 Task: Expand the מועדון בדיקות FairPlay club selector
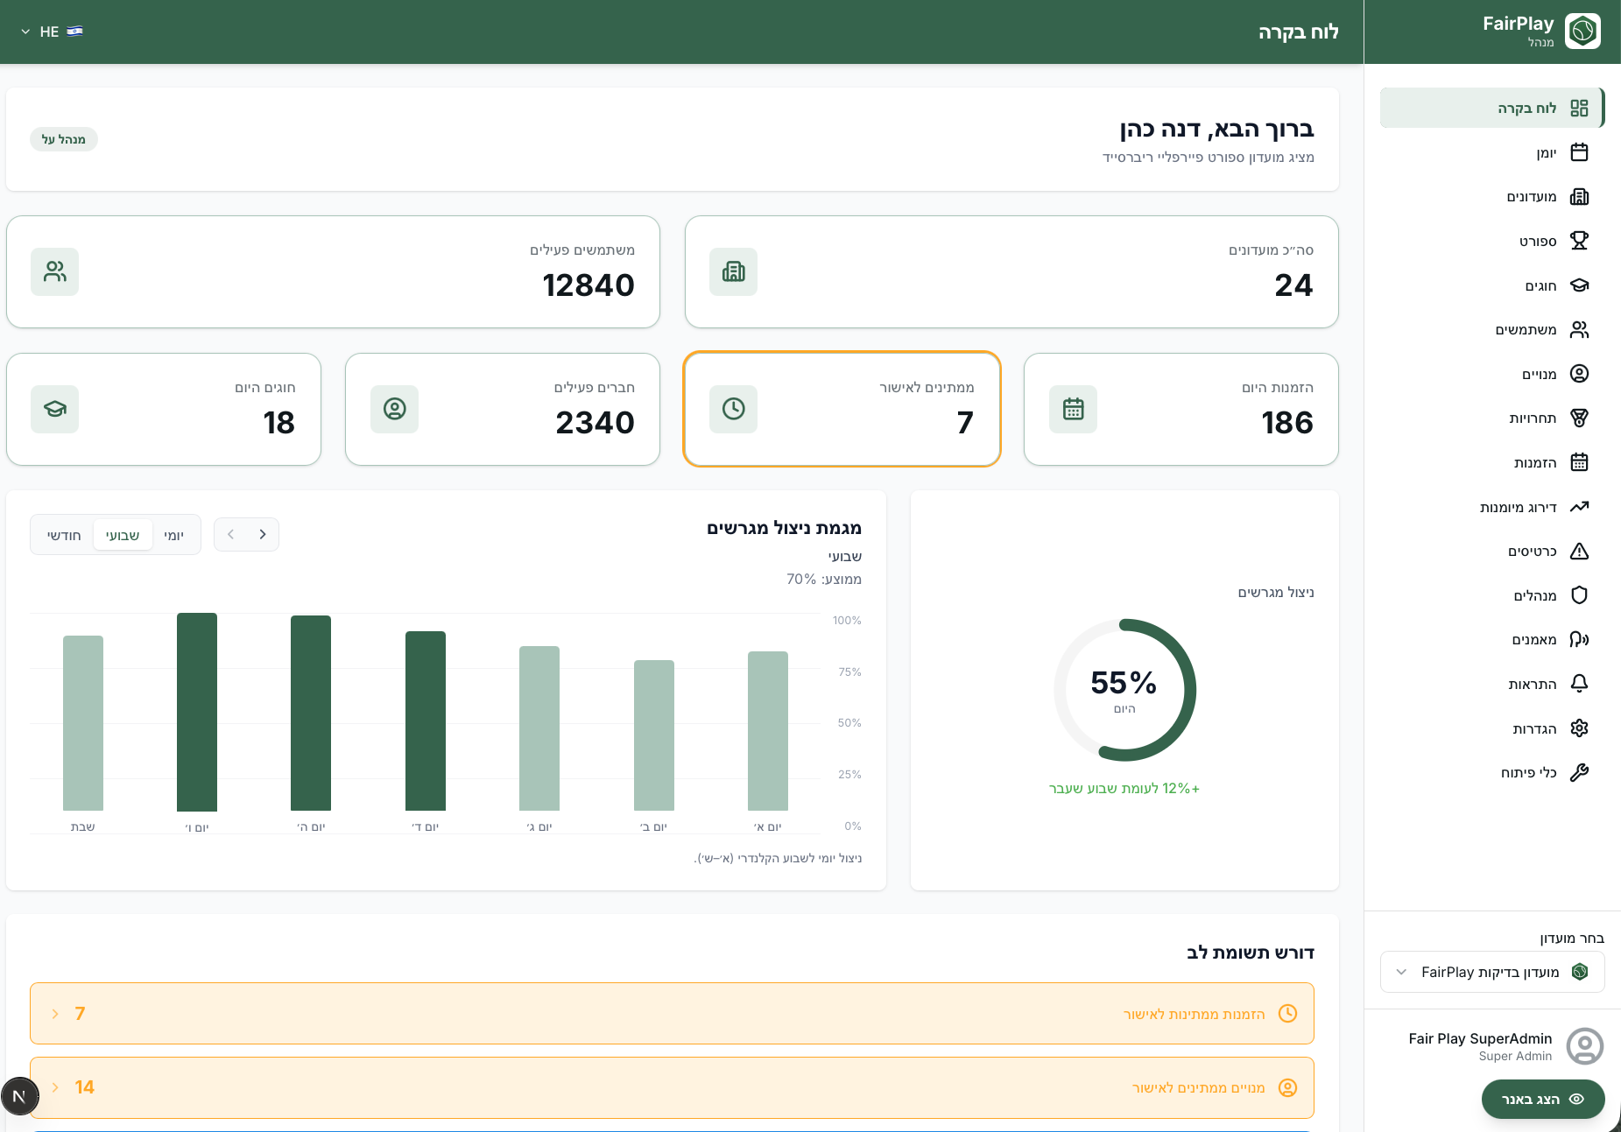click(x=1492, y=972)
